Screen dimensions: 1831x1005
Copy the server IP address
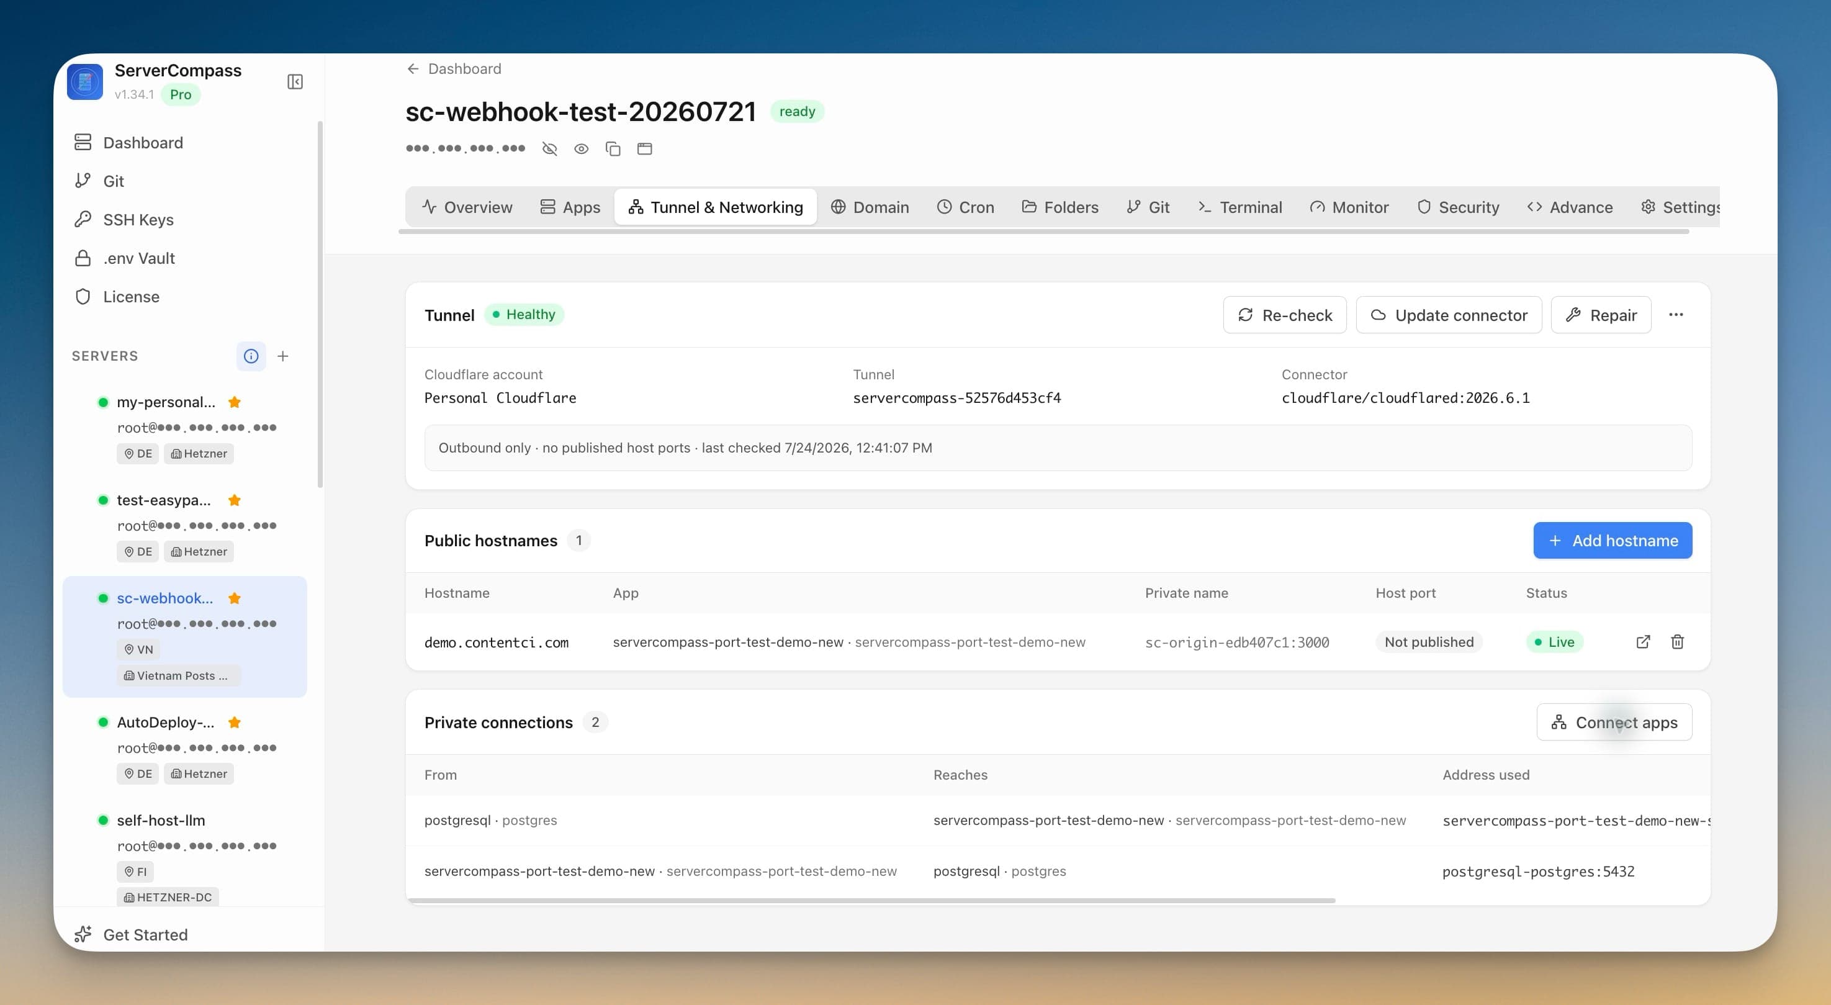pos(613,148)
